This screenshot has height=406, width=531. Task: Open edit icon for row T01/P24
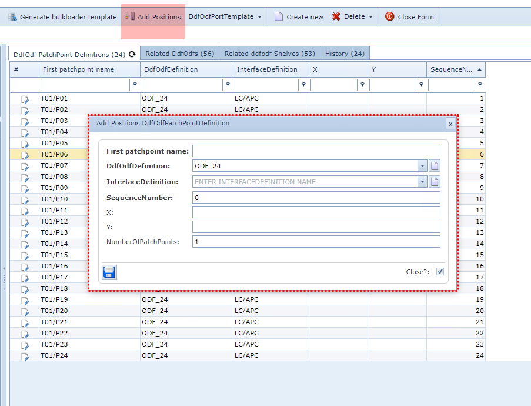pos(25,356)
